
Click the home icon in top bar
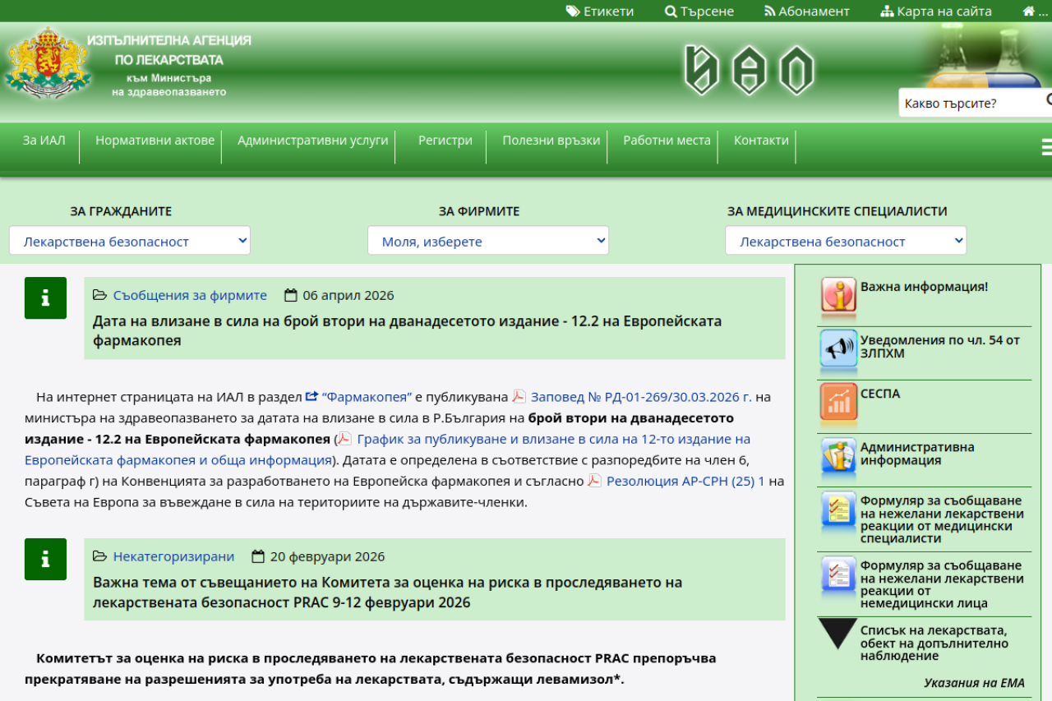(x=1029, y=12)
